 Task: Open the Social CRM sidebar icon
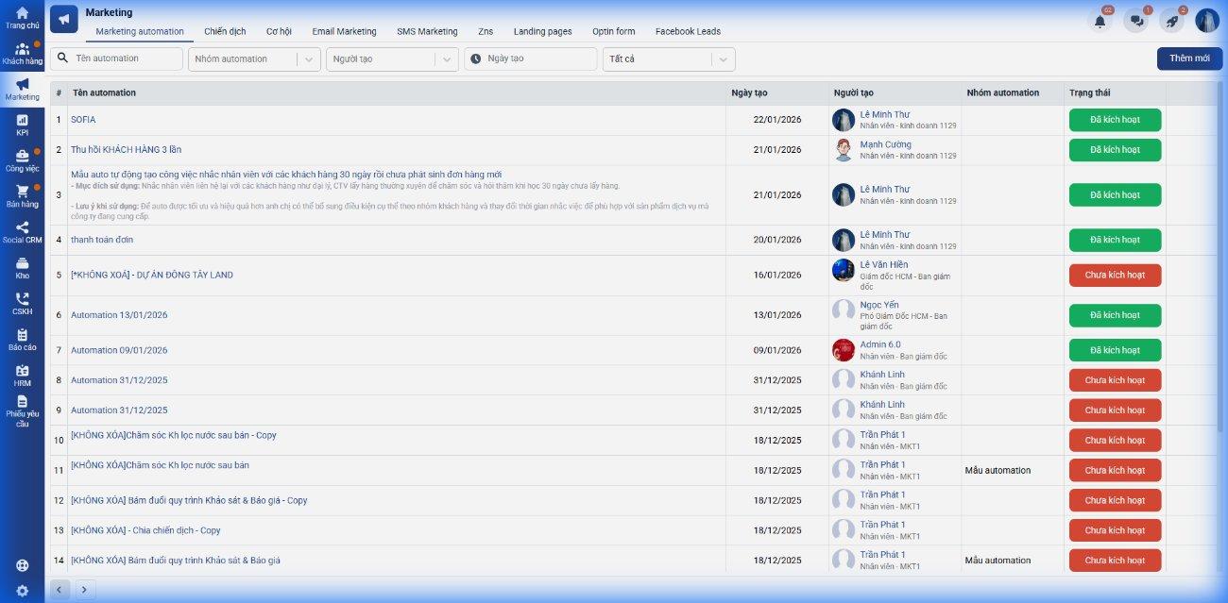[22, 228]
